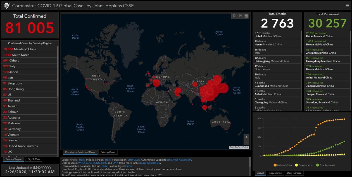Toggle the Total Recovered chart series
This screenshot has height=177, width=352.
click(317, 165)
